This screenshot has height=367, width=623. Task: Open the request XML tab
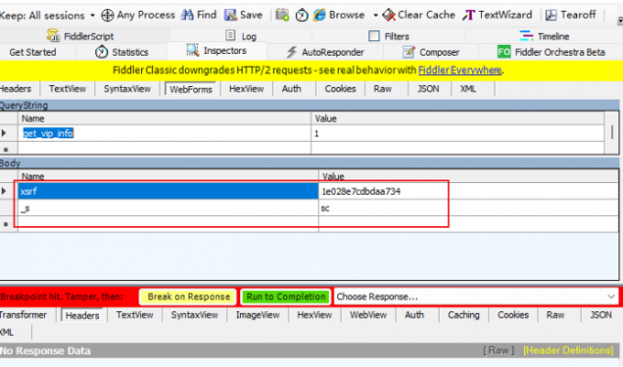[467, 89]
